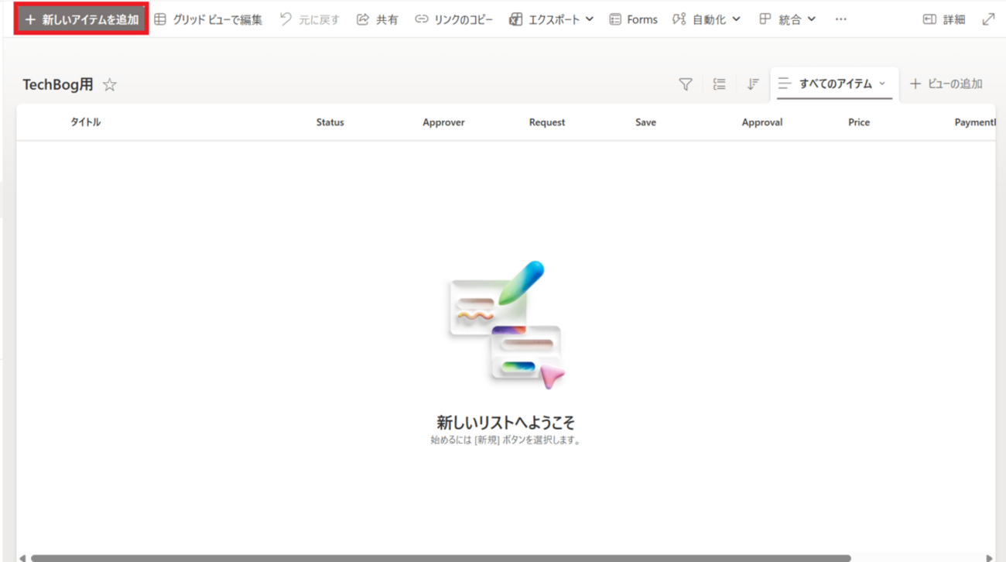Click the Price column header
Screen dimensions: 1006x562
pos(859,122)
